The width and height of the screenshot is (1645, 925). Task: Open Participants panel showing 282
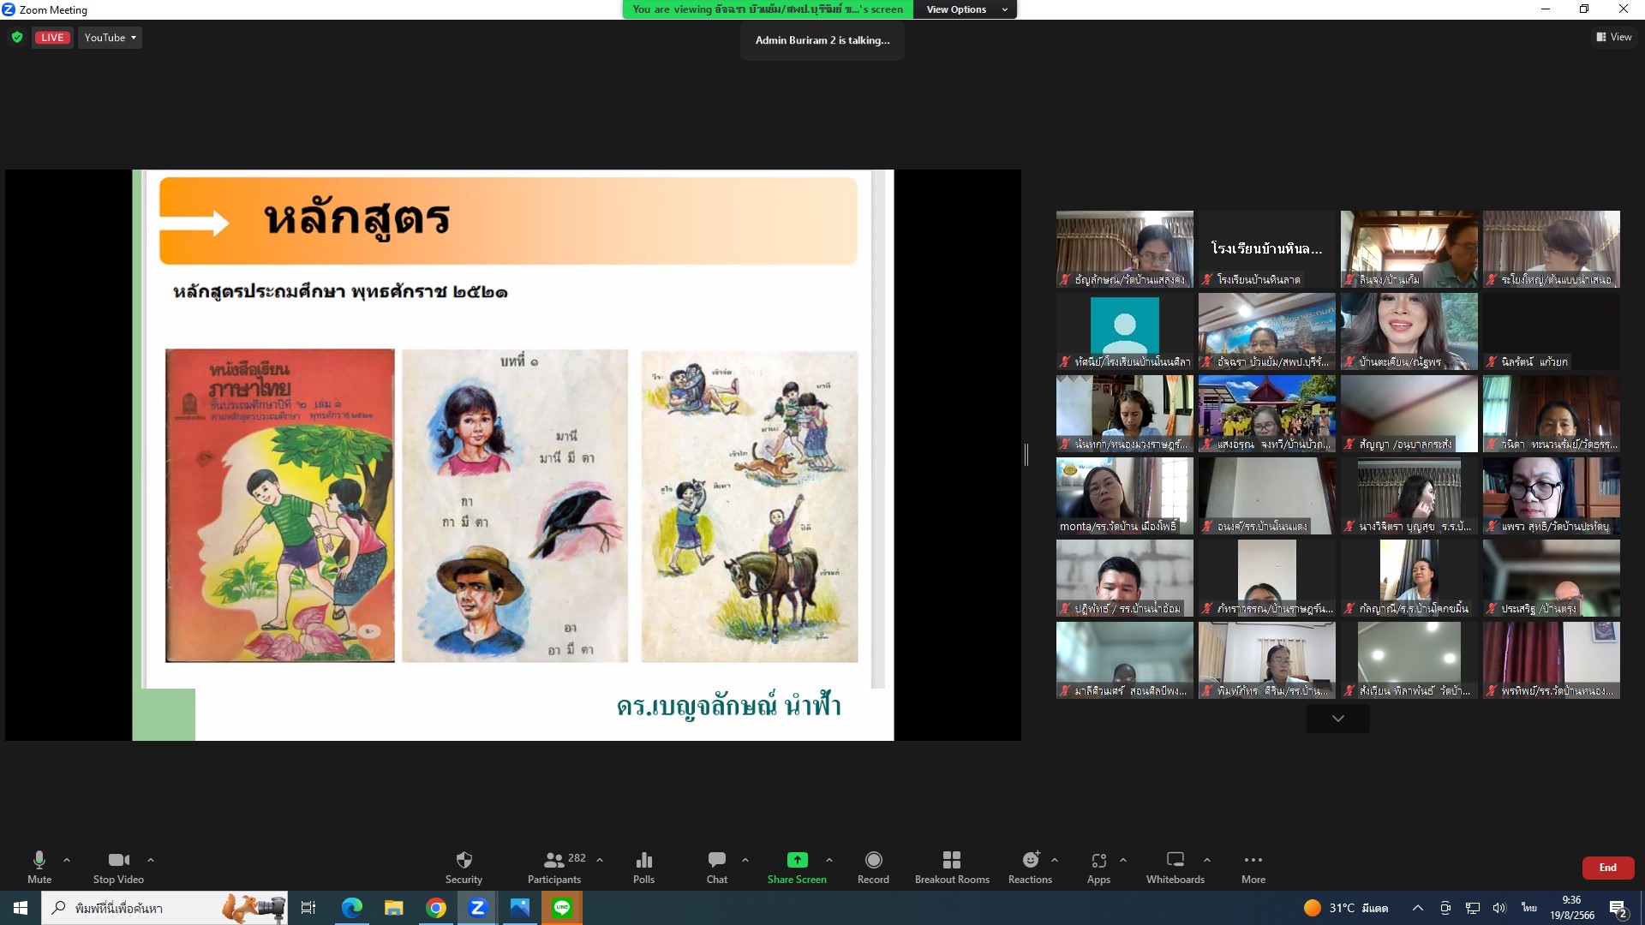555,867
